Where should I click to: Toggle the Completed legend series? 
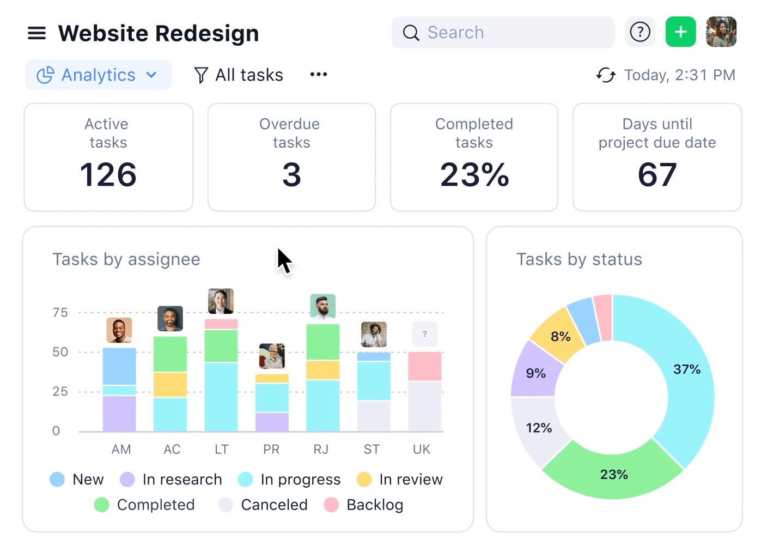(144, 505)
